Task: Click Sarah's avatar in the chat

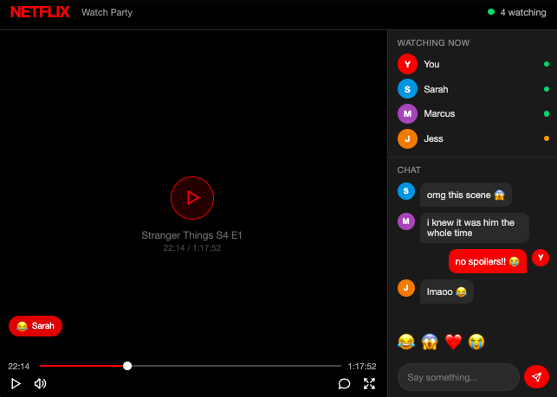Action: pos(406,191)
